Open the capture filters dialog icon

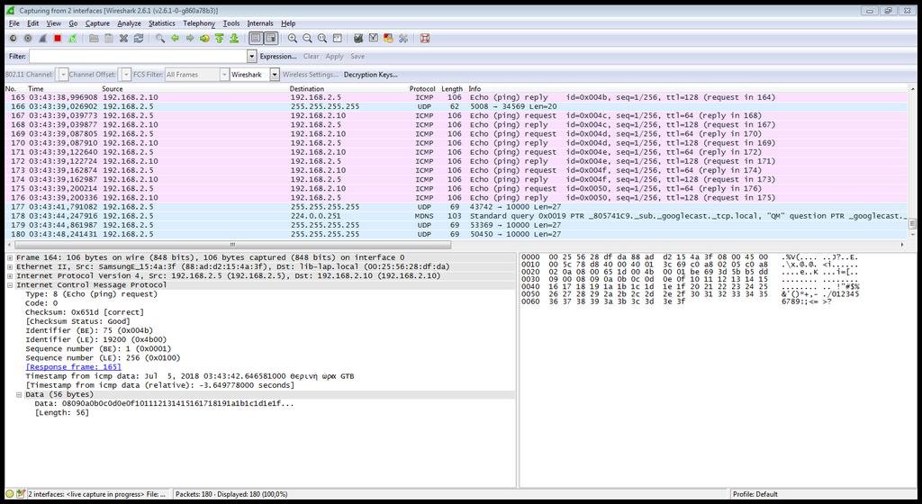358,38
